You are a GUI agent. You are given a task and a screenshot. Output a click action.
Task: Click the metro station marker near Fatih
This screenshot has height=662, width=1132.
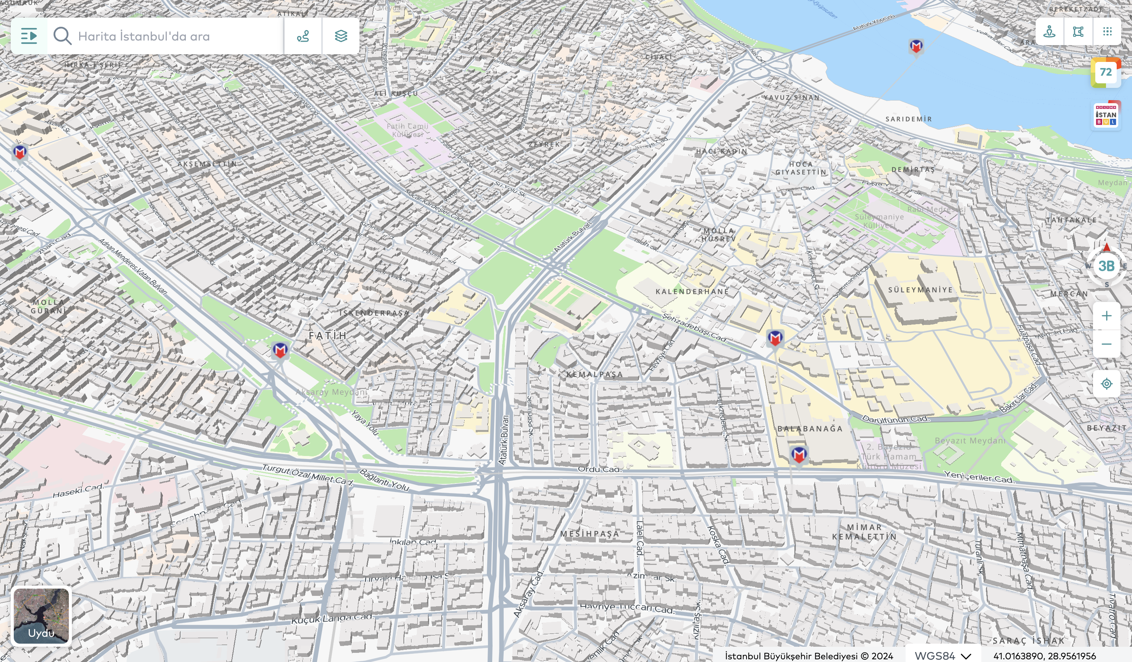(x=280, y=350)
